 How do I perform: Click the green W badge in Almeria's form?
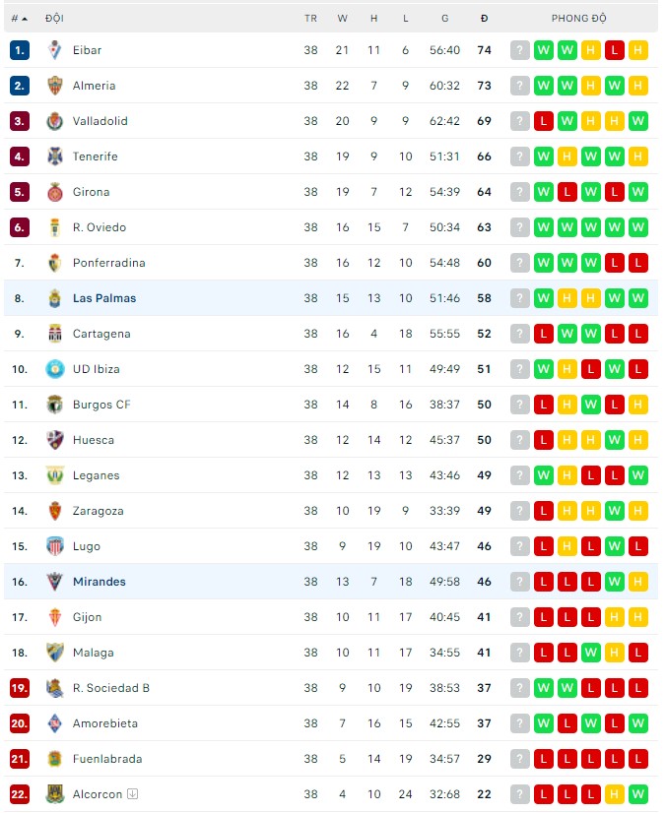click(543, 86)
